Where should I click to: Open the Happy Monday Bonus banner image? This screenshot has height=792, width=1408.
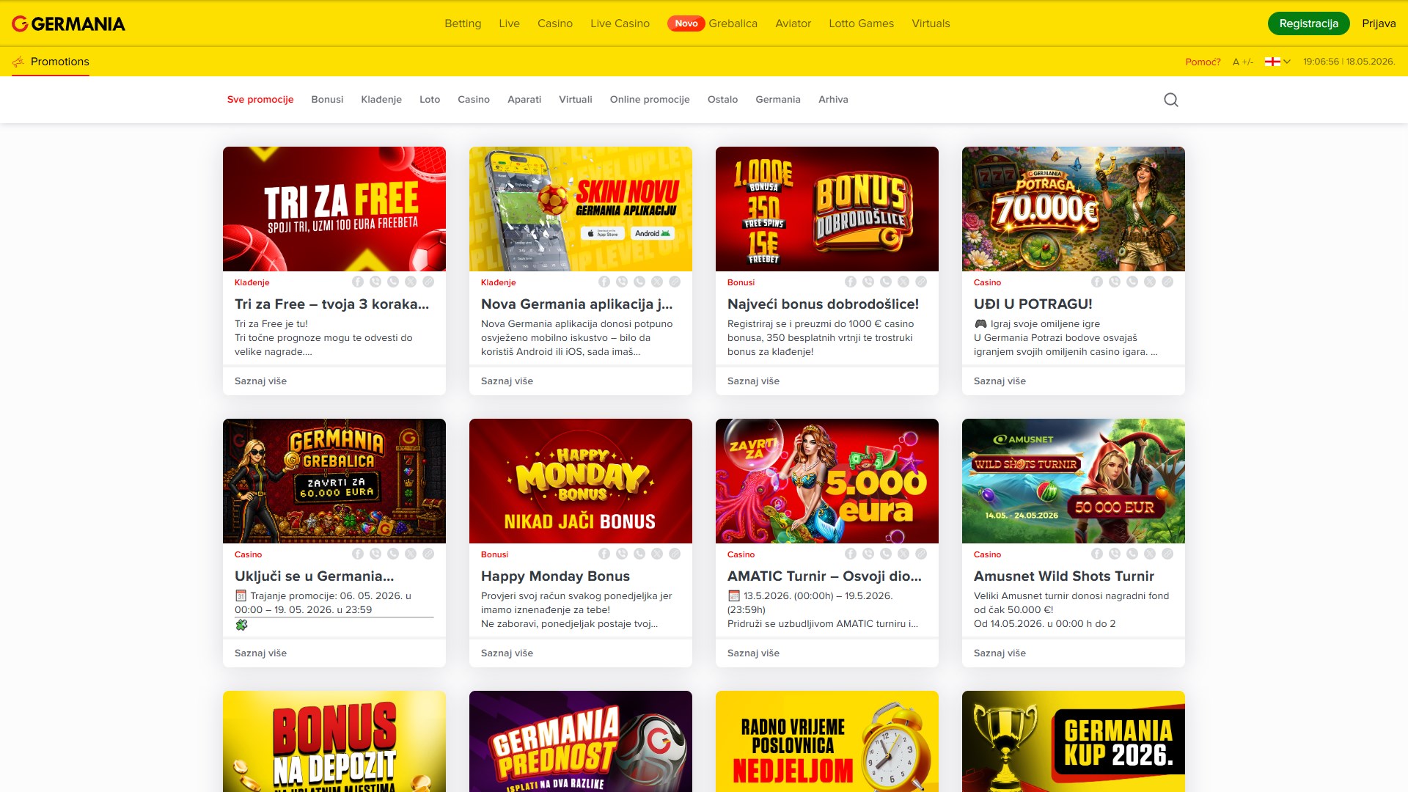point(581,481)
